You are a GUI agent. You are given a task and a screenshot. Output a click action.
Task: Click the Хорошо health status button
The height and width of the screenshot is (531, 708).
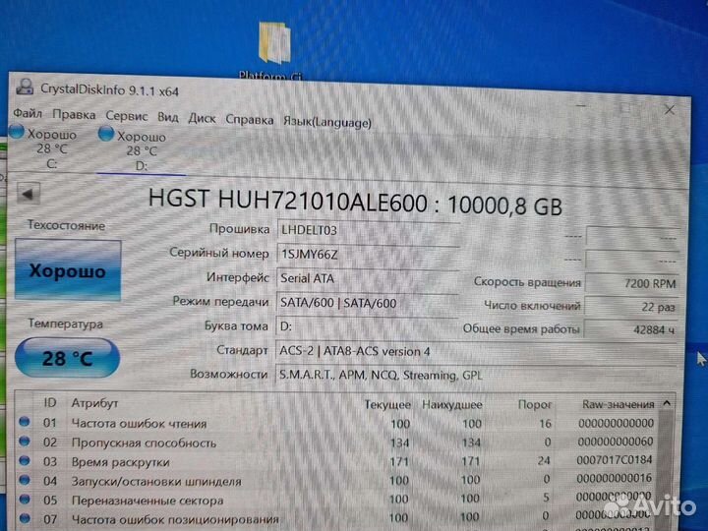click(68, 270)
